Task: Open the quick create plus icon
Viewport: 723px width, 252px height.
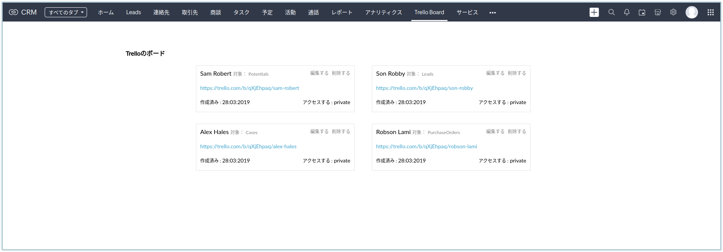Action: [x=594, y=12]
